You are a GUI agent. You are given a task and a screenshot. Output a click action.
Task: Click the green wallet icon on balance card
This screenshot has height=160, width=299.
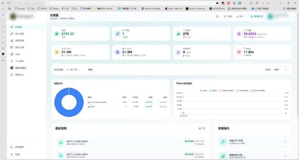click(57, 34)
